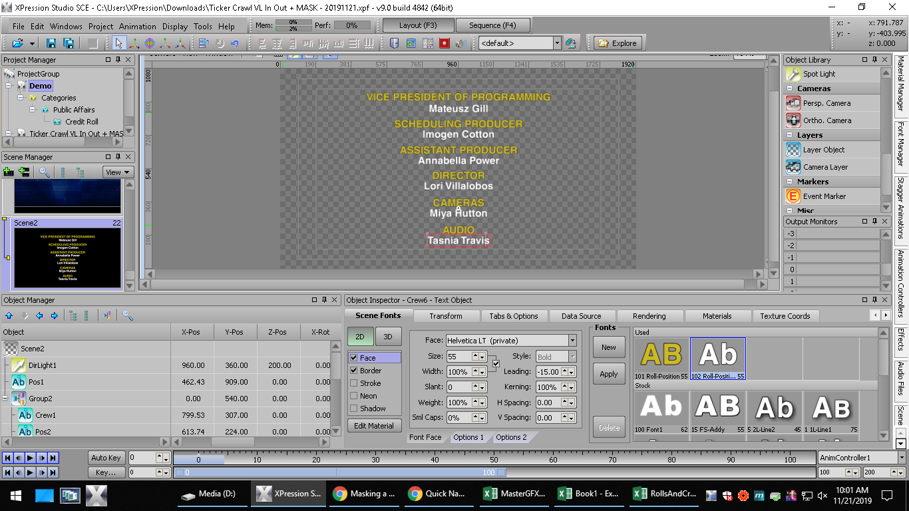
Task: Click the save project floppy icon
Action: (x=51, y=43)
